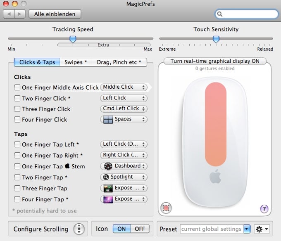281x241 pixels.
Task: Switch to Drag, Pinch etc tab
Action: (119, 62)
